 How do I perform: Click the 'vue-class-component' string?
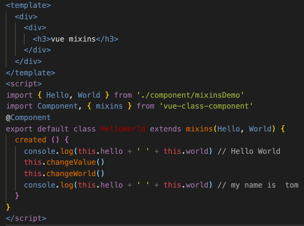[x=206, y=106]
